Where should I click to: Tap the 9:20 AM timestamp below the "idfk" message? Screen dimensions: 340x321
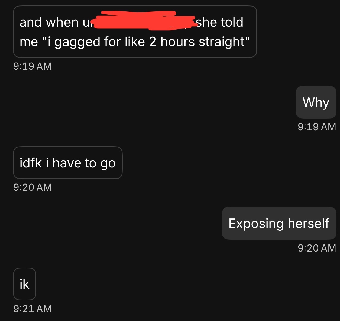pyautogui.click(x=33, y=187)
